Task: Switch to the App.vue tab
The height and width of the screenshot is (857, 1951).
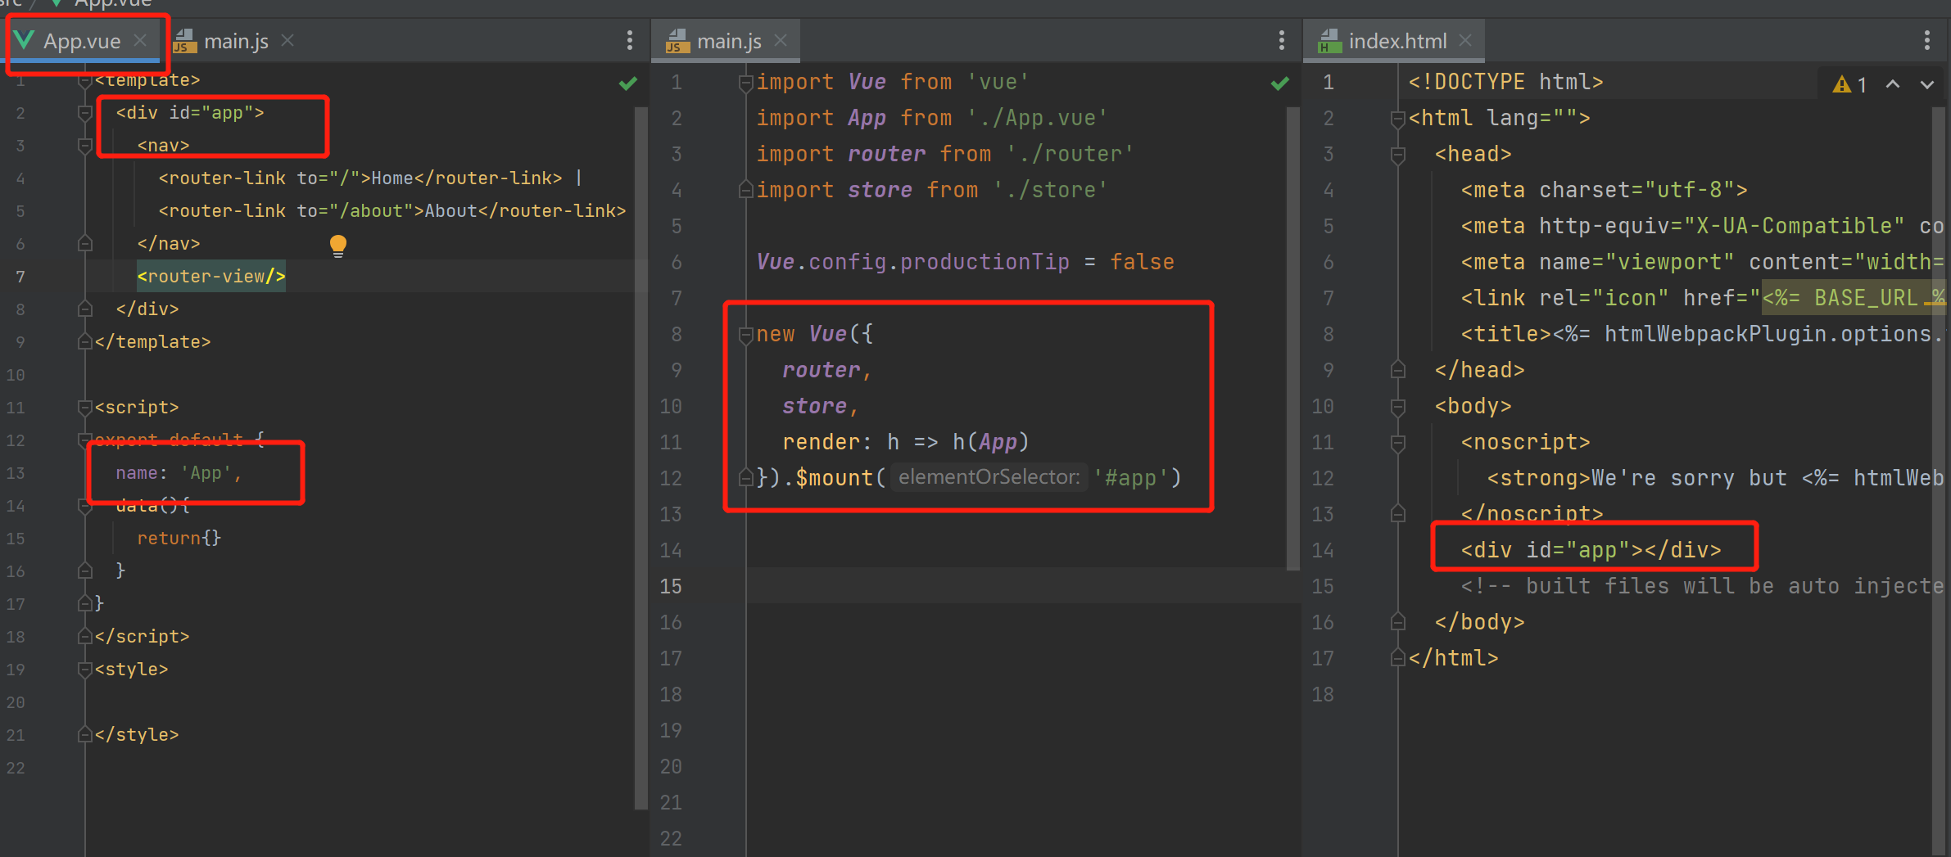Action: tap(82, 41)
